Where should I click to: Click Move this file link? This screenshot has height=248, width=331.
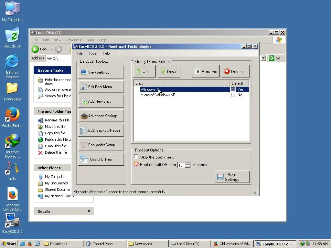coord(55,127)
